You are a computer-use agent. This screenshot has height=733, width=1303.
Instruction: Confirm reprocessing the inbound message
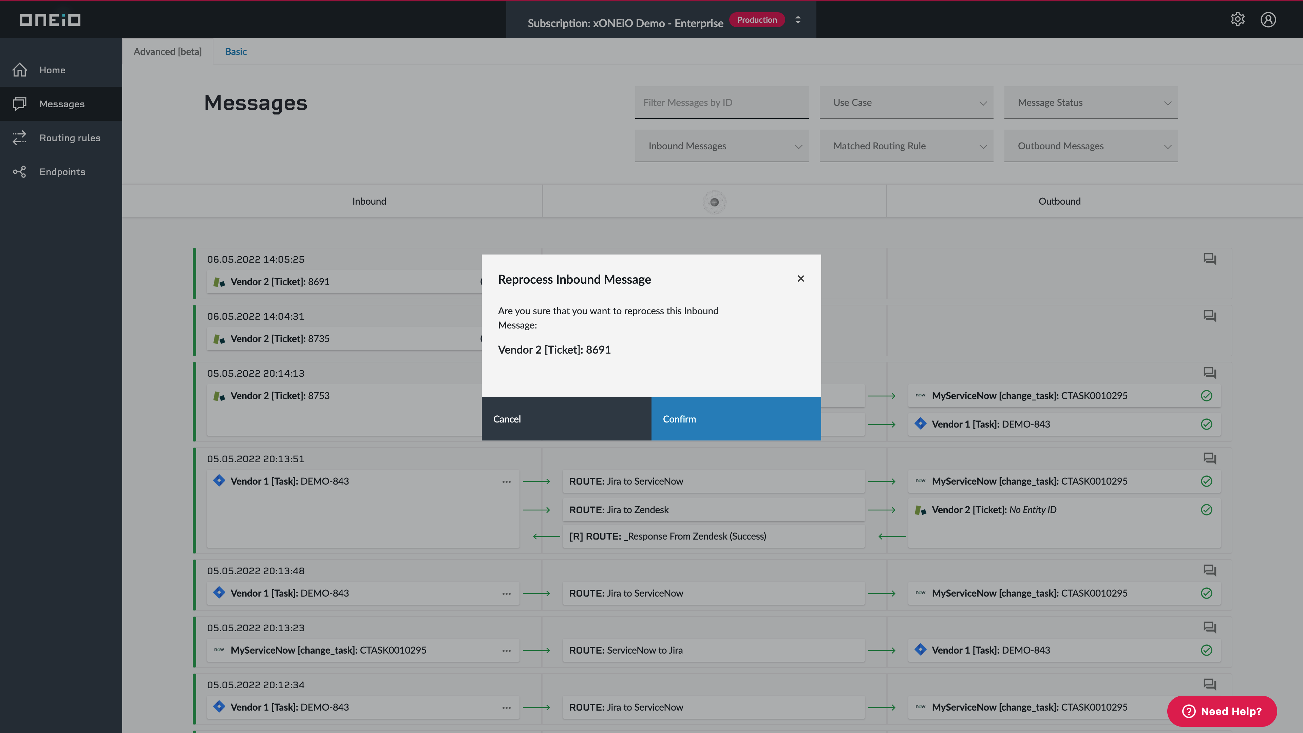pyautogui.click(x=736, y=419)
